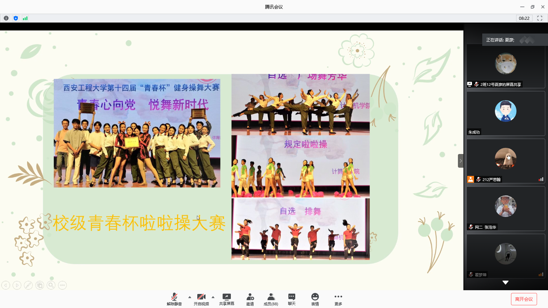Show the members list (成员88)
This screenshot has width=548, height=308.
271,299
